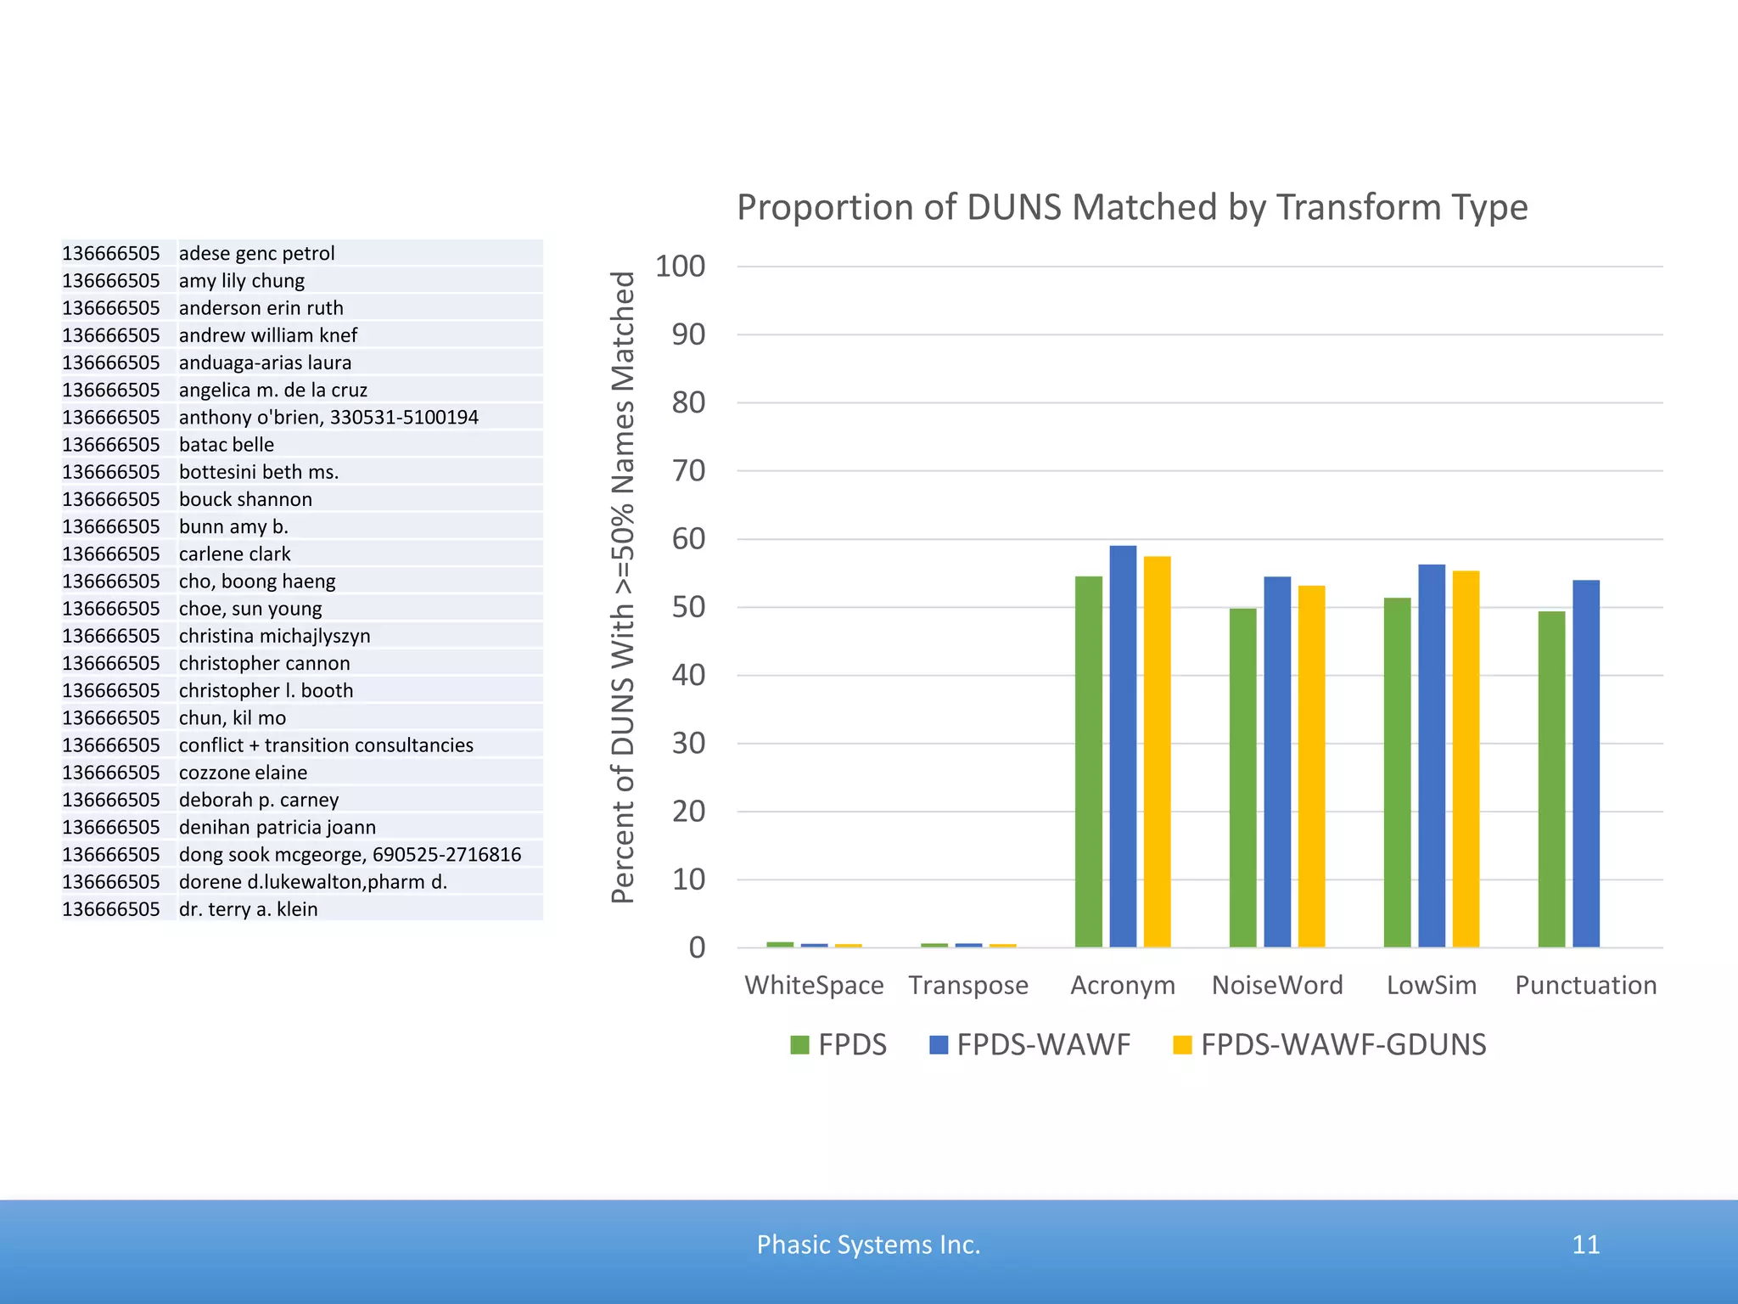Click the 100 value axis label
This screenshot has width=1738, height=1304.
click(680, 267)
